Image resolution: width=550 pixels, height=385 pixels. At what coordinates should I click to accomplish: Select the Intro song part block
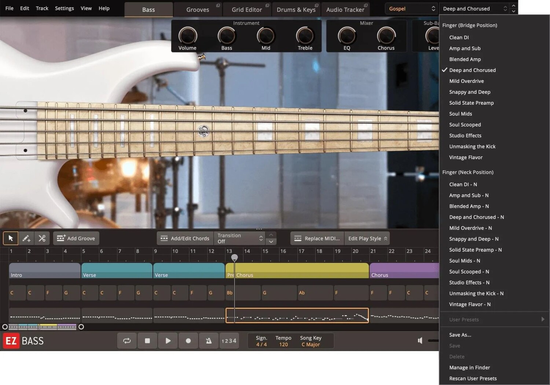coord(45,270)
